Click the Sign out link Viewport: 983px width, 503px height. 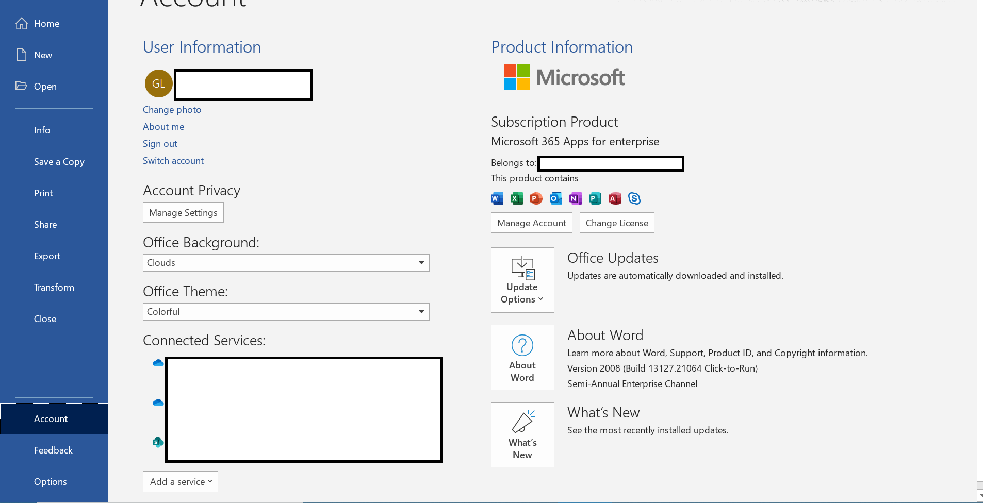pyautogui.click(x=160, y=144)
